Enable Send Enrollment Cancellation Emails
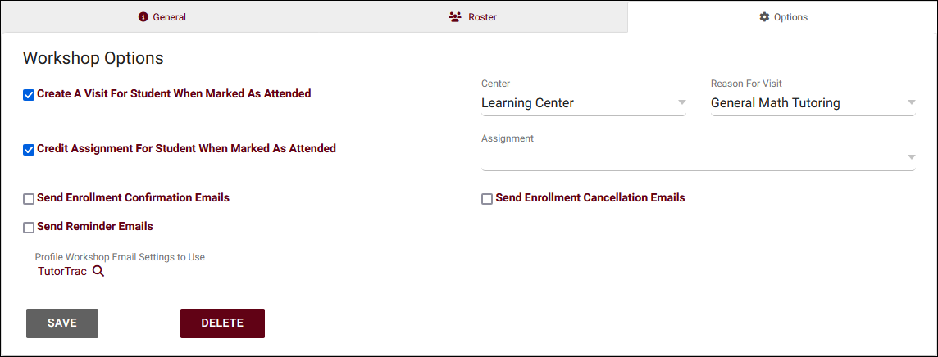This screenshot has height=357, width=938. point(487,199)
